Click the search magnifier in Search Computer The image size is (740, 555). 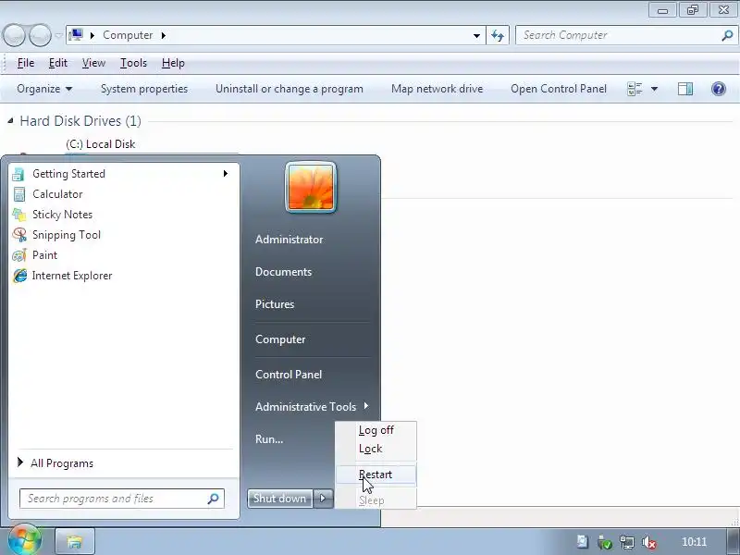coord(727,35)
